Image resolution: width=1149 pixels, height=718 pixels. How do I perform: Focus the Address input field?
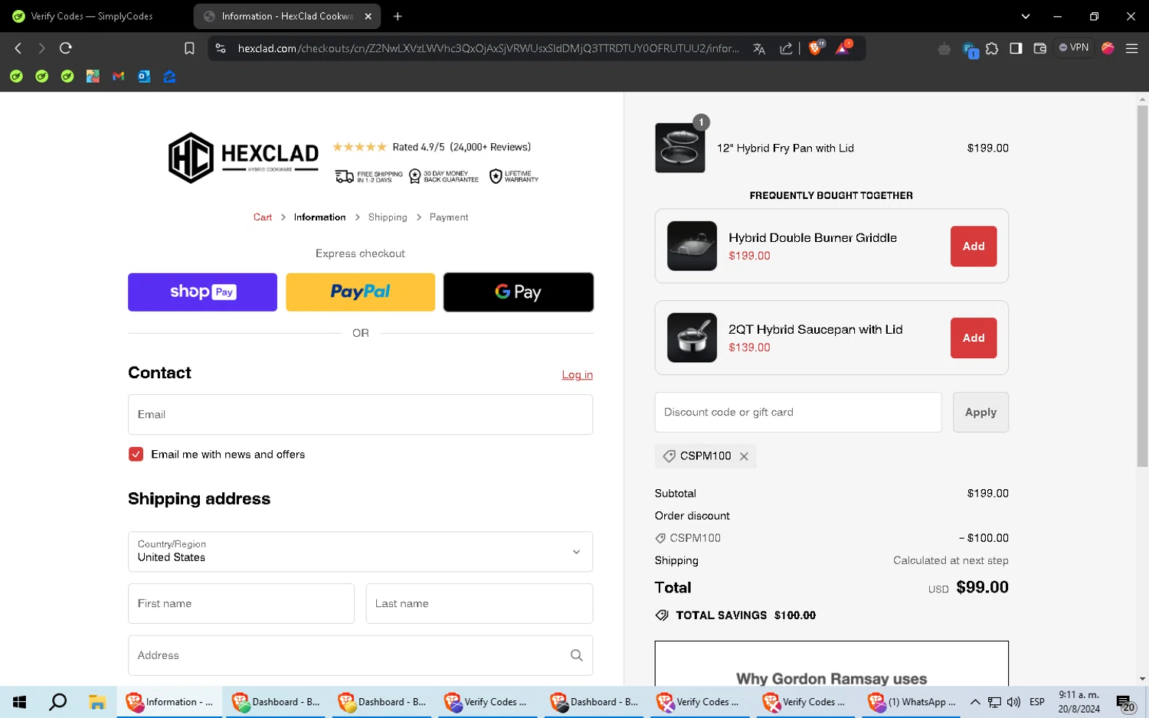pyautogui.click(x=360, y=655)
